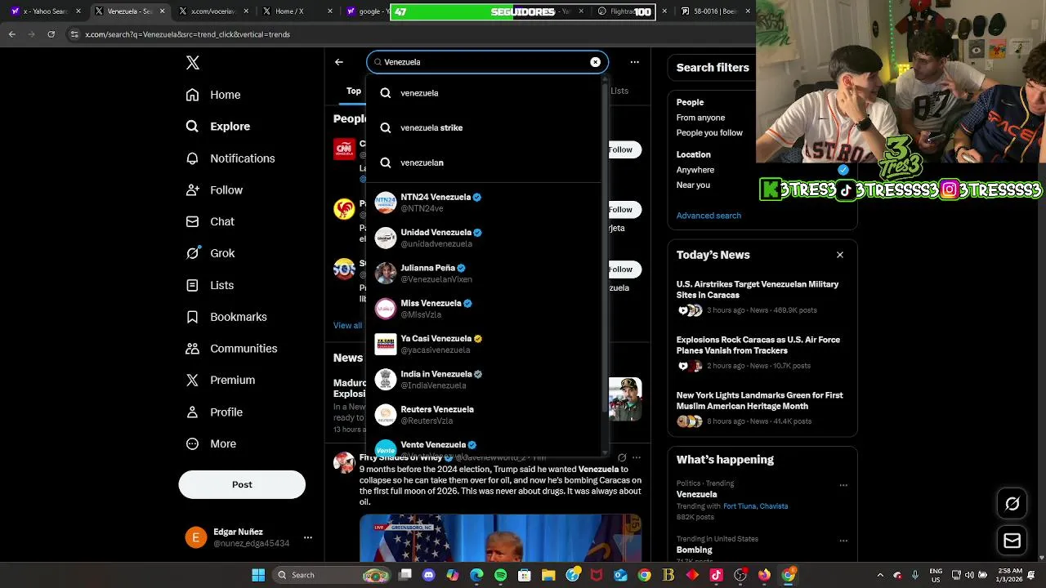Open Profile in the sidebar
The height and width of the screenshot is (588, 1046).
(214, 412)
